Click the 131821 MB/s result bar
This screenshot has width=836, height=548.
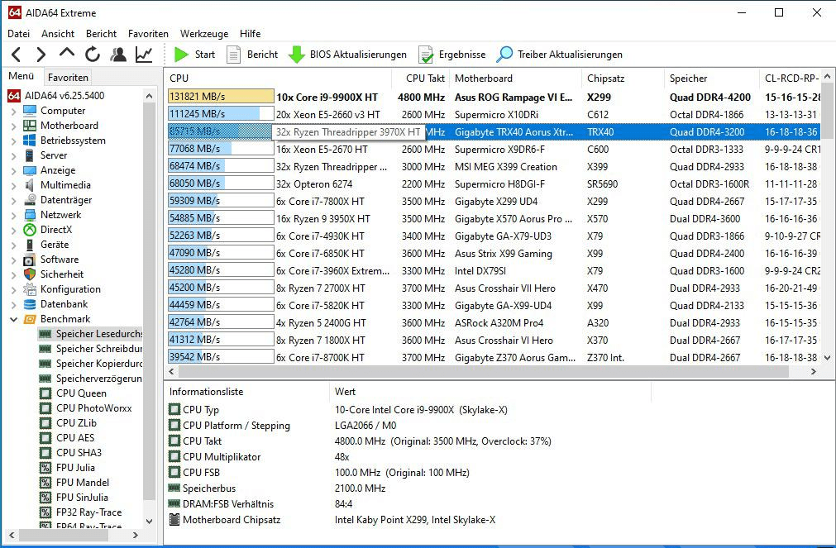[x=221, y=97]
